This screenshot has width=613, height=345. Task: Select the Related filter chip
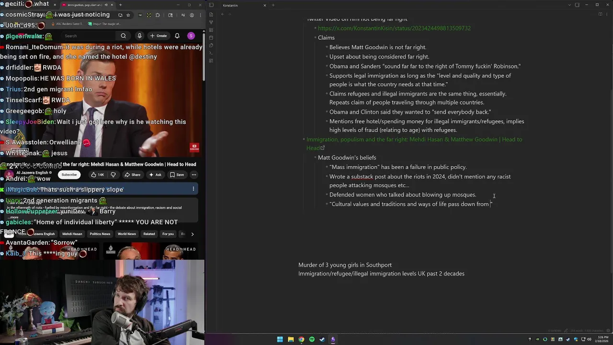pos(149,234)
